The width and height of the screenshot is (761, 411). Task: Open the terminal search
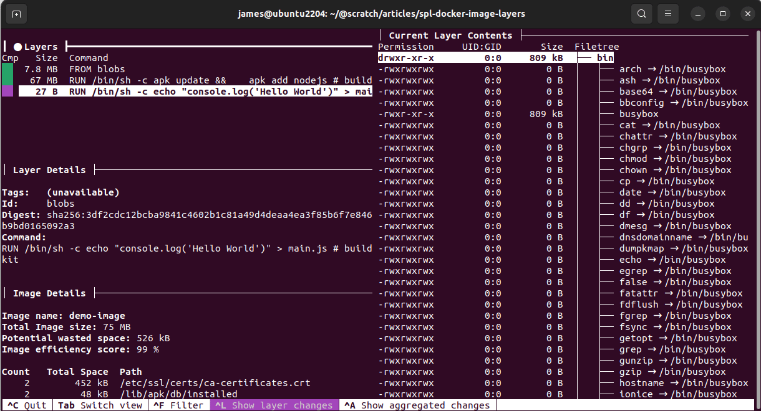click(641, 13)
